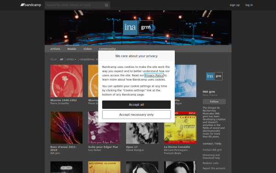Image resolution: width=276 pixels, height=173 pixels.
Task: Open the sign up link
Action: click(235, 5)
